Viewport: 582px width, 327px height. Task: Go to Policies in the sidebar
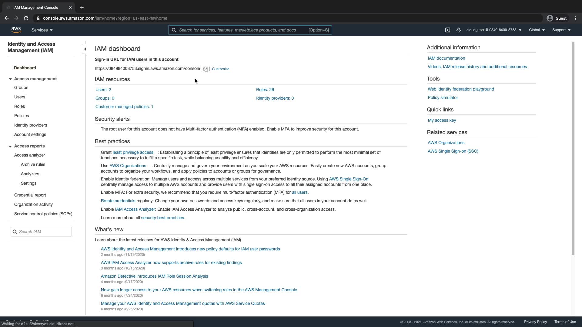22,116
